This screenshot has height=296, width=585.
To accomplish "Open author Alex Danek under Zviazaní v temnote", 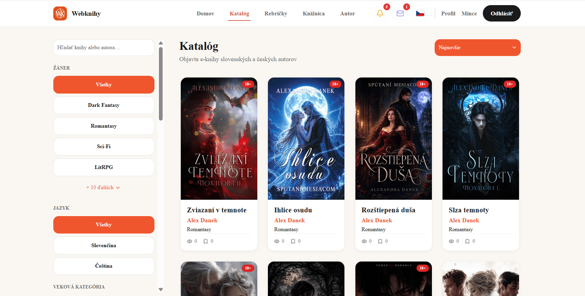I will [x=202, y=221].
